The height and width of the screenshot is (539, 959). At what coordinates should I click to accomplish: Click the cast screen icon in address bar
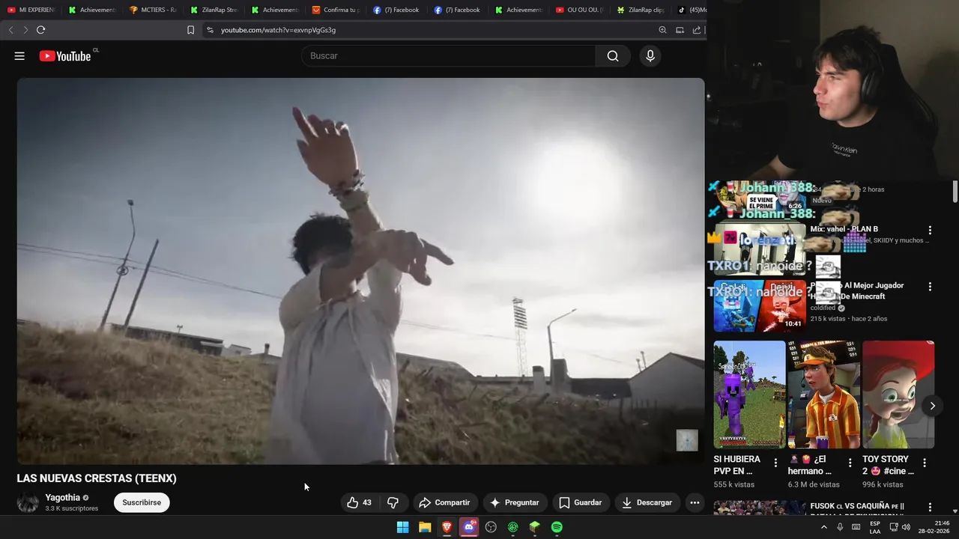pos(680,30)
